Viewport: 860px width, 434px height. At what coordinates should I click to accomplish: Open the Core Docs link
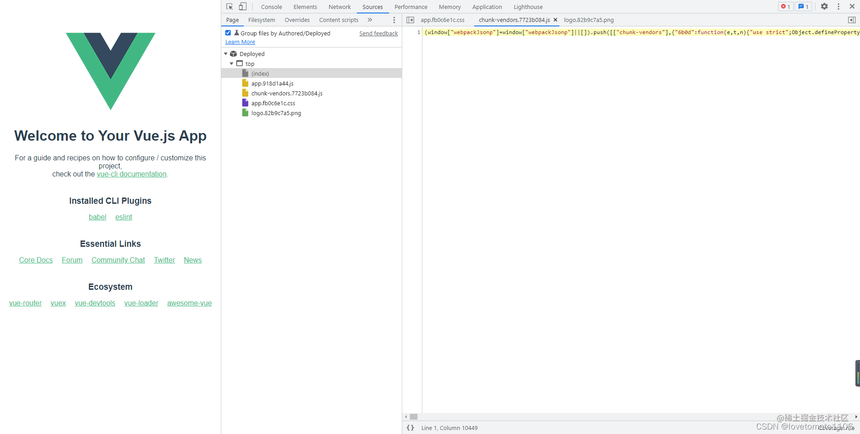[36, 260]
